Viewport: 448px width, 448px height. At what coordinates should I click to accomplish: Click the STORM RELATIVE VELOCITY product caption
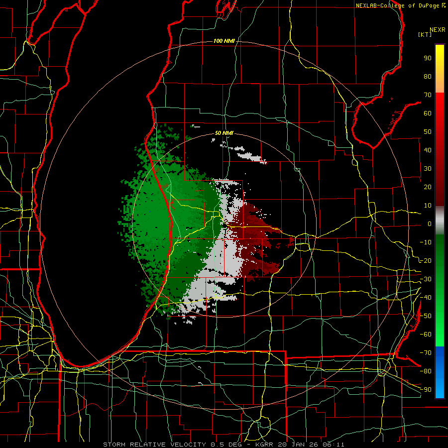click(x=224, y=445)
